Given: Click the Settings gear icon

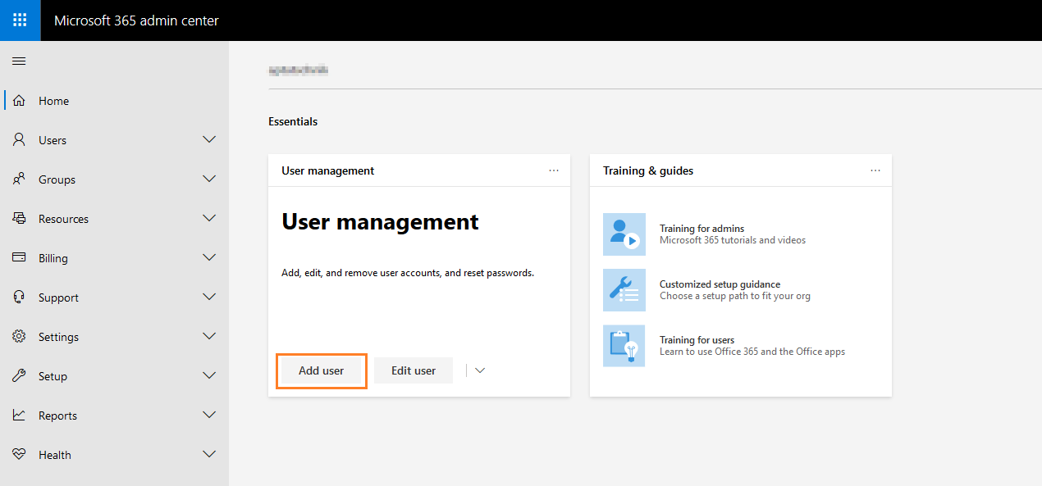Looking at the screenshot, I should pyautogui.click(x=19, y=337).
